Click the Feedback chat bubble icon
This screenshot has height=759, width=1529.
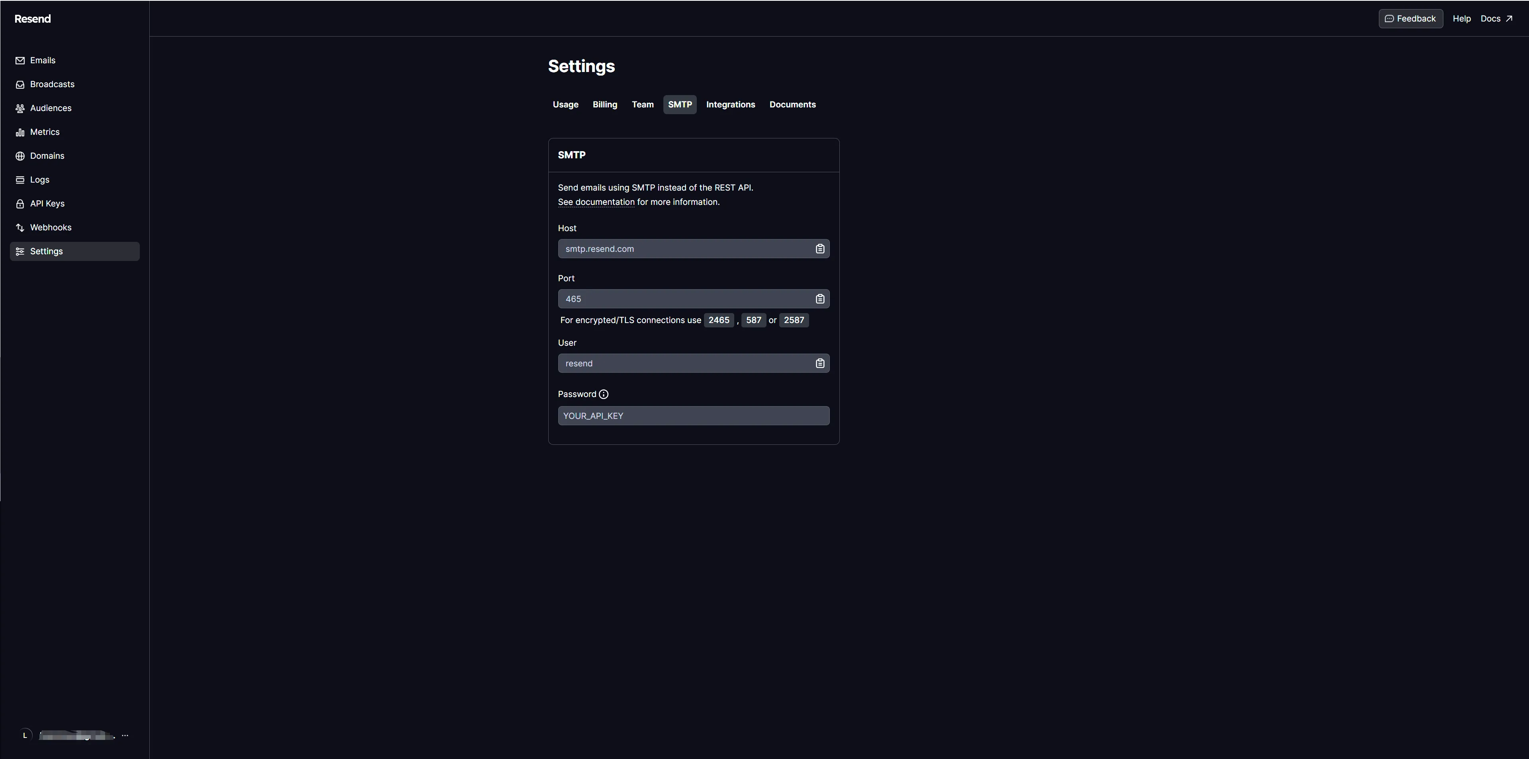[x=1389, y=19]
